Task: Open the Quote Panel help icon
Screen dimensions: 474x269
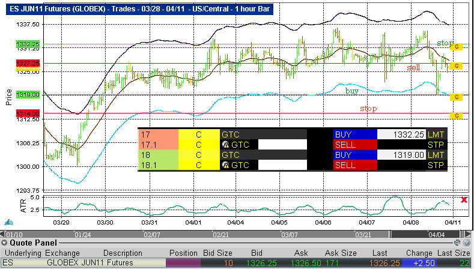Action: (467, 243)
